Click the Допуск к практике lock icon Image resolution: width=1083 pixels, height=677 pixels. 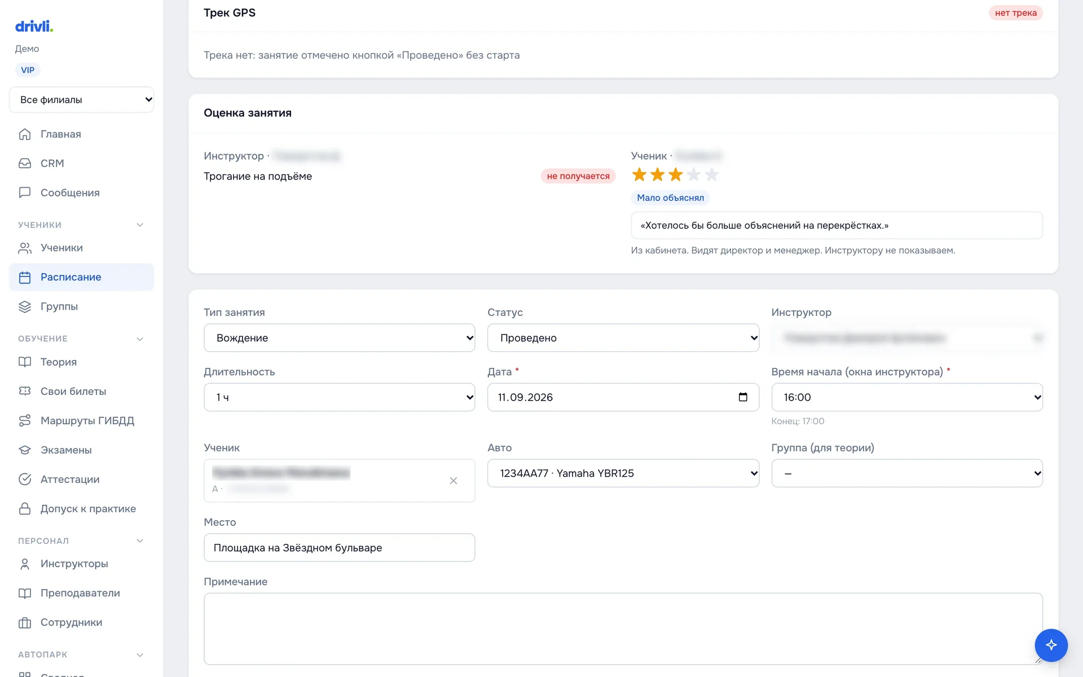coord(25,509)
